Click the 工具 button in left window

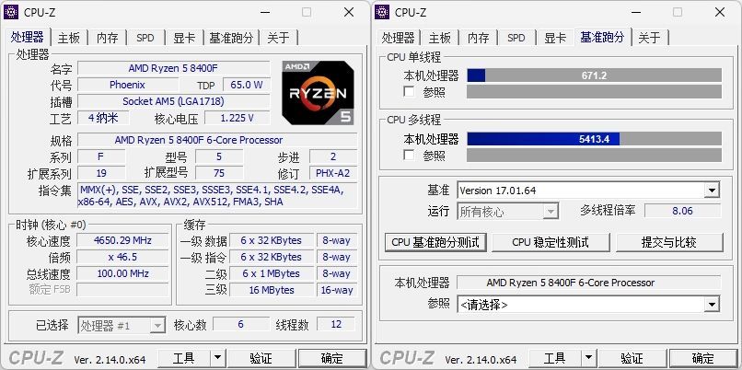pos(183,358)
